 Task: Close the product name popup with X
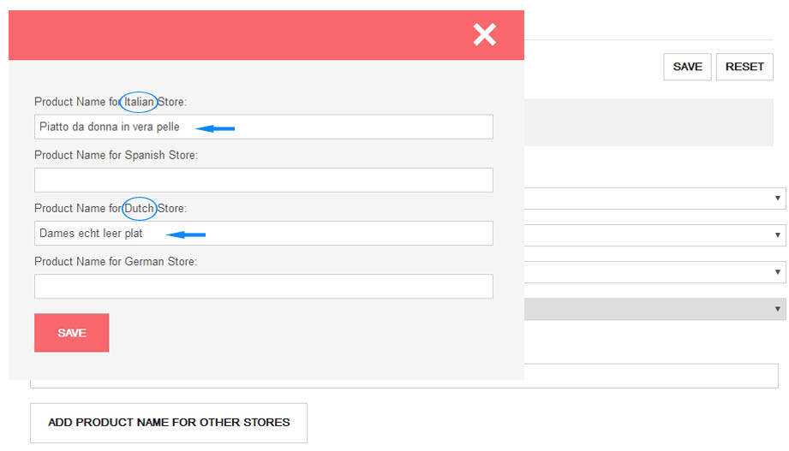pyautogui.click(x=484, y=34)
